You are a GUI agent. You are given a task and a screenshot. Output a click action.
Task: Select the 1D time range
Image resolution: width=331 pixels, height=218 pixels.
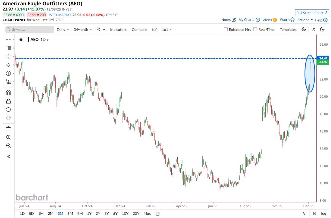(22, 214)
